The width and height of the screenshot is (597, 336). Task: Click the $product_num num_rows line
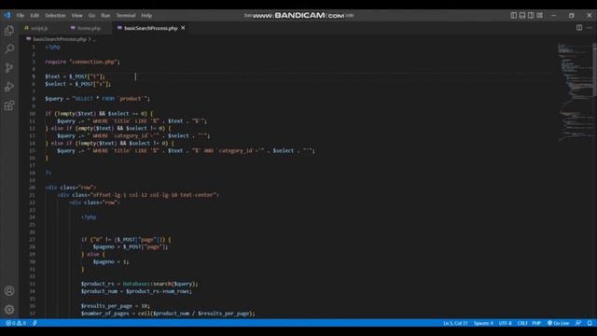[136, 291]
